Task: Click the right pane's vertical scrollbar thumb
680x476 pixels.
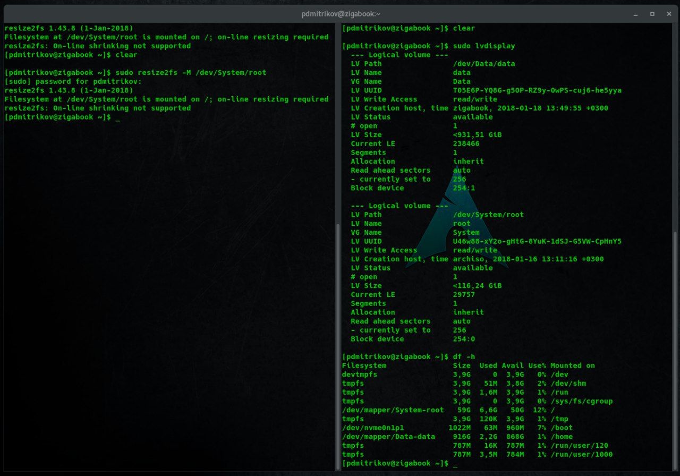Action: click(x=675, y=351)
